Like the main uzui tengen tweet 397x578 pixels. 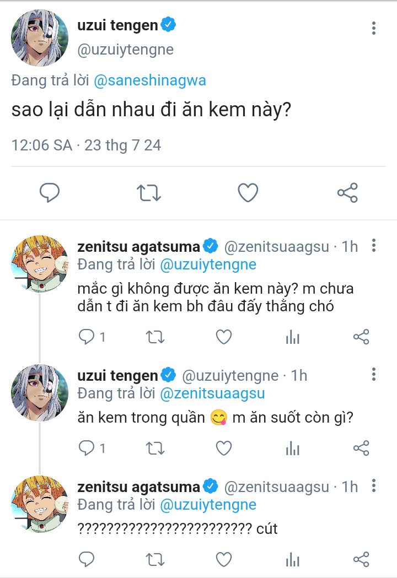click(248, 192)
